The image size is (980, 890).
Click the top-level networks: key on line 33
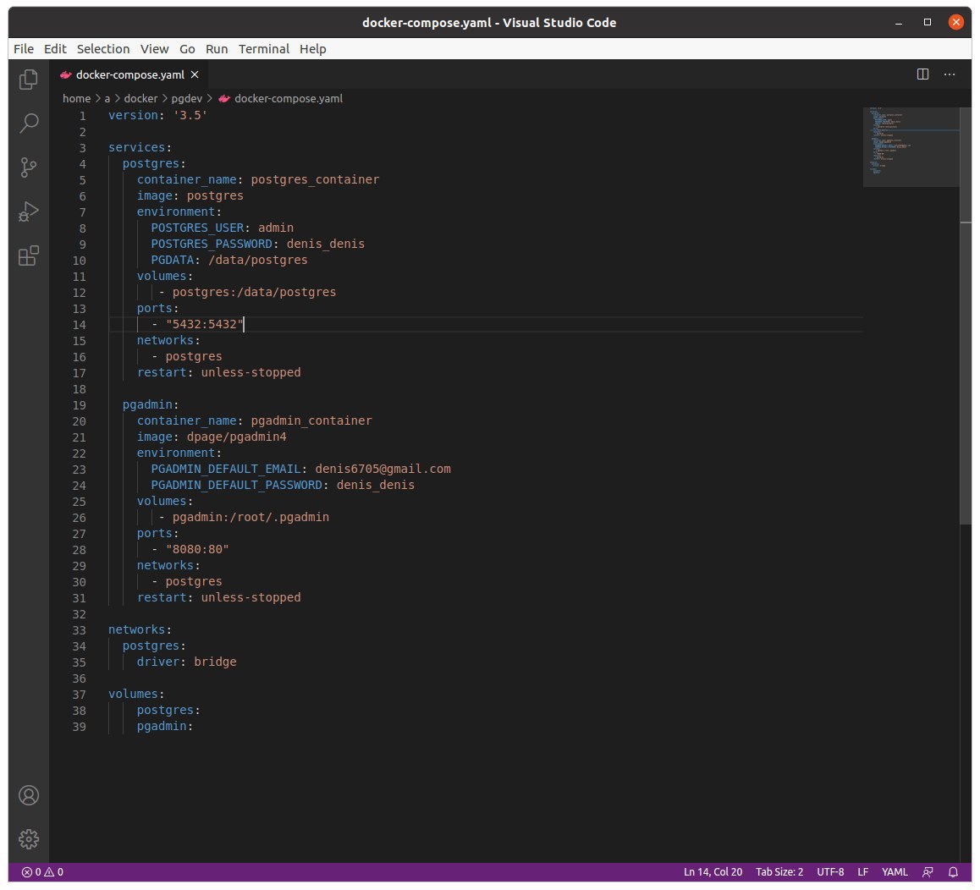tap(140, 630)
